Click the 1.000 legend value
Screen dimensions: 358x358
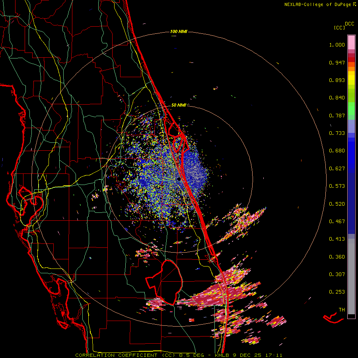[x=337, y=45]
